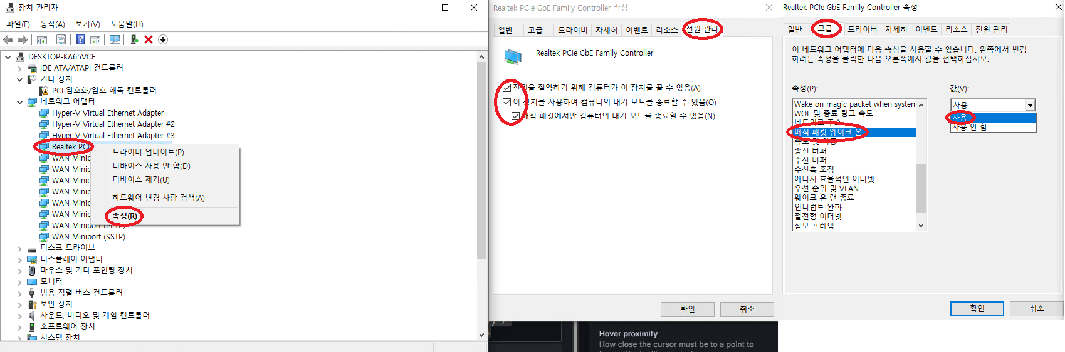
Task: Toggle checkbox allowing computer to turn off device
Action: click(x=507, y=88)
